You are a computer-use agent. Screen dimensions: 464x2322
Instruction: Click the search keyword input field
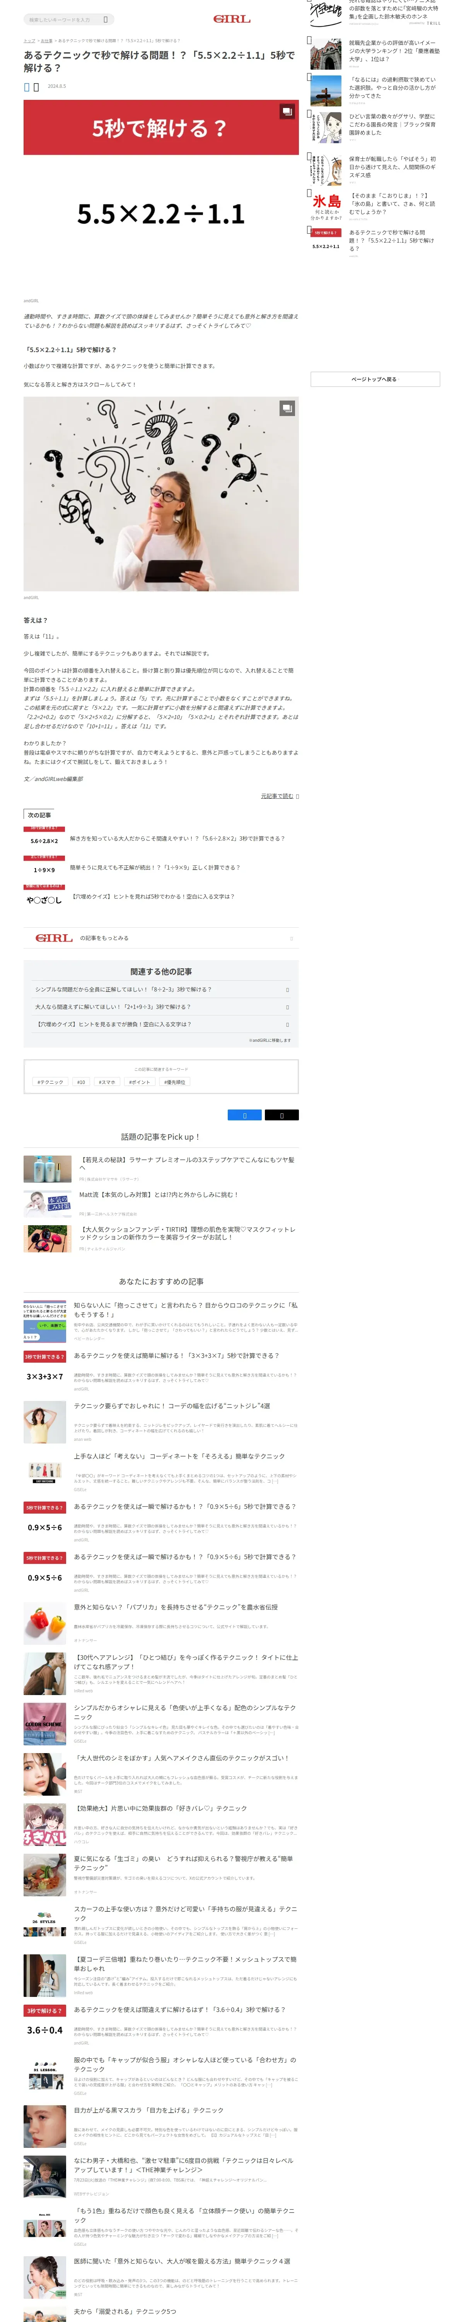point(62,19)
